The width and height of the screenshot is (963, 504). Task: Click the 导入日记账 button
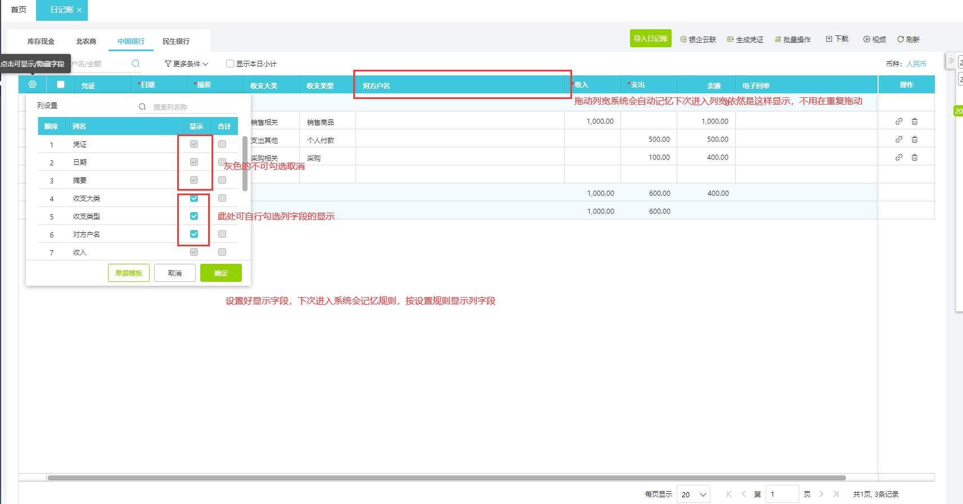[x=650, y=38]
